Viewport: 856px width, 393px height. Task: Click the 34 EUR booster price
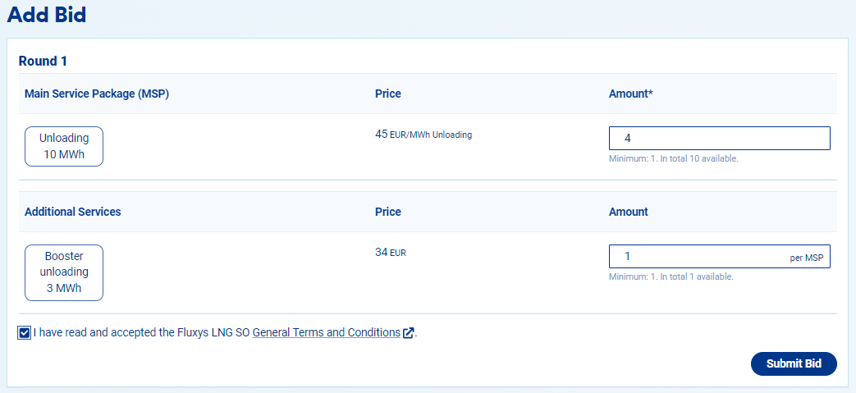coord(391,253)
